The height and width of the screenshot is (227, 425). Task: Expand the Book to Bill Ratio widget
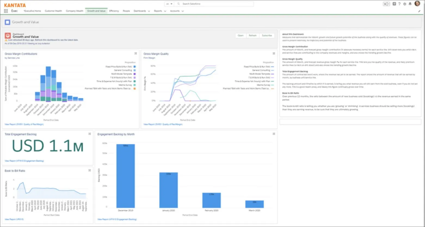[x=89, y=170]
